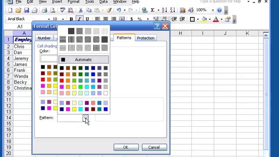
Task: Select the horizontal stripe pattern
Action: pyautogui.click(x=63, y=39)
